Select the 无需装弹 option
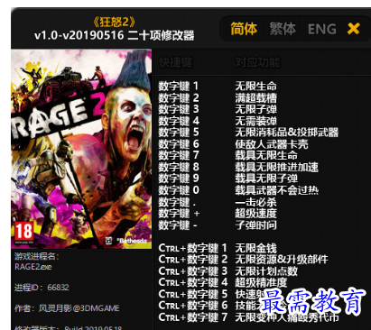The width and height of the screenshot is (371, 330). click(255, 121)
